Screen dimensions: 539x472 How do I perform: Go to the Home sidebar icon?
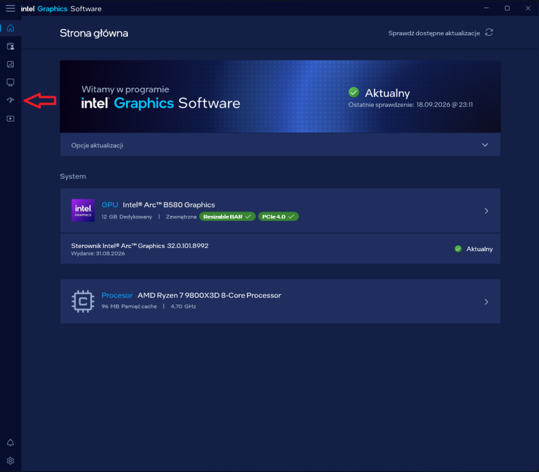pos(10,28)
